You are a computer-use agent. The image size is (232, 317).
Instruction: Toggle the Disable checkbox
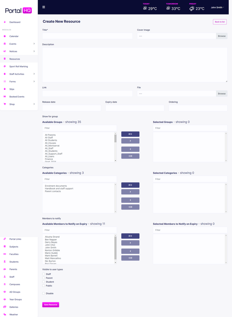(43, 293)
